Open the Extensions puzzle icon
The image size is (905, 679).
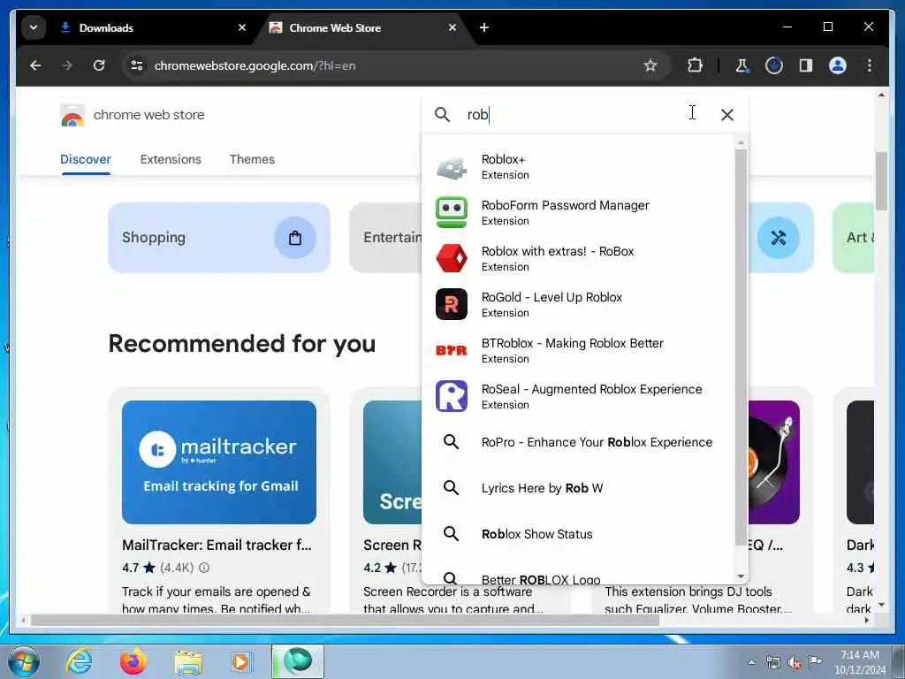pyautogui.click(x=695, y=65)
